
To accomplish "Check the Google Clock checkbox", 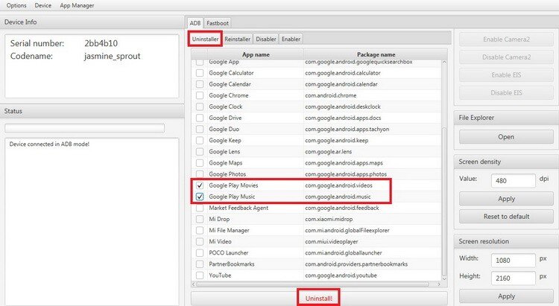I will point(200,107).
